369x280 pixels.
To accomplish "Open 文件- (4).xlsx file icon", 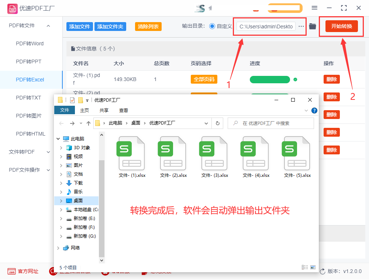I will click(255, 153).
